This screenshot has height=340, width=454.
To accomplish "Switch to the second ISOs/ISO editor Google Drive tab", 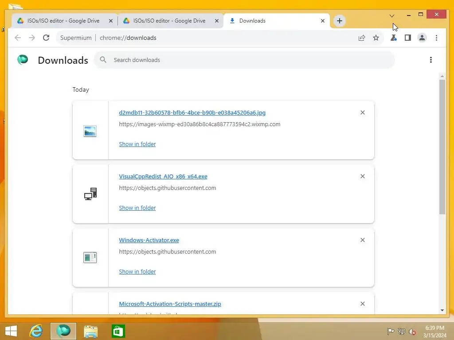I will coord(169,21).
